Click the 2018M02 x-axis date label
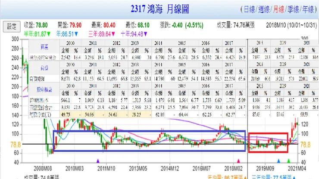Image resolution: width=319 pixels, height=179 pixels. tap(233, 168)
